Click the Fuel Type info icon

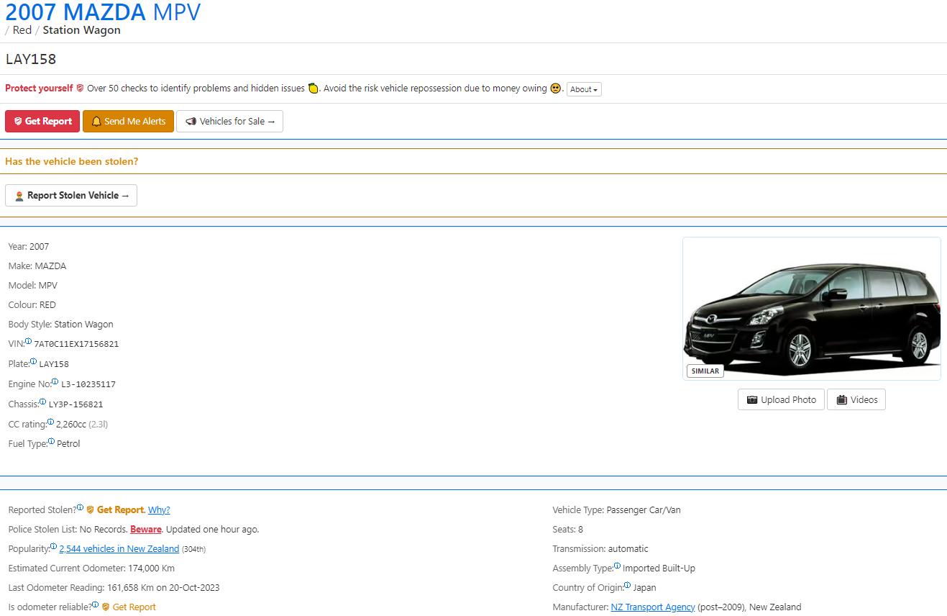pos(51,441)
